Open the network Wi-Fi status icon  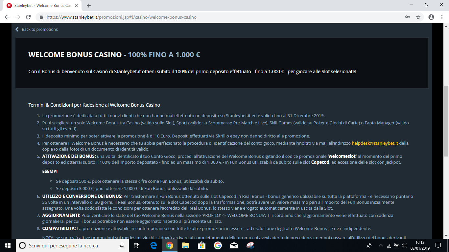[389, 245]
